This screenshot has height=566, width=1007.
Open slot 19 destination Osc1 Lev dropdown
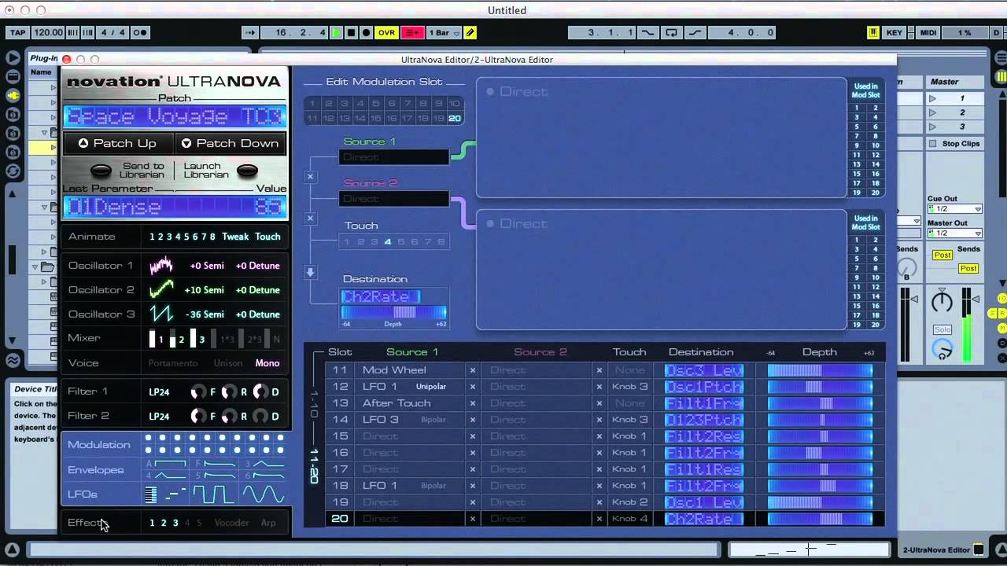tap(704, 502)
